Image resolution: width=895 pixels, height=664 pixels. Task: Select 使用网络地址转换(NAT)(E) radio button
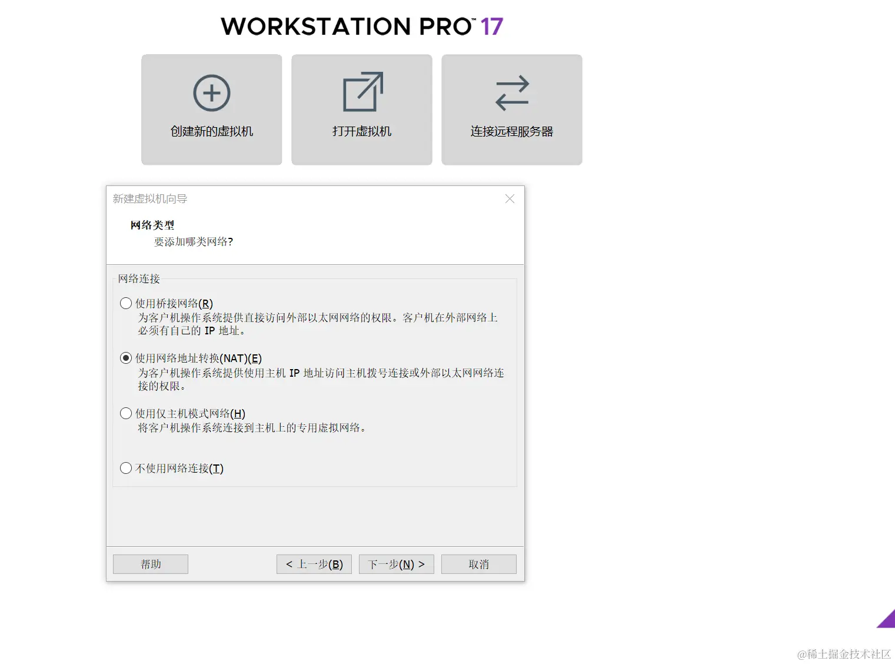126,358
